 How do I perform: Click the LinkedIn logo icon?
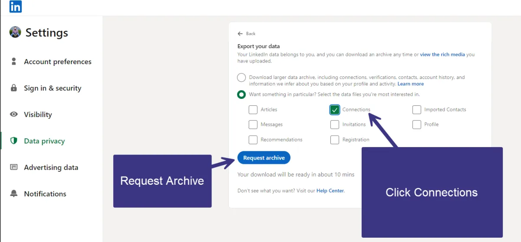point(16,7)
